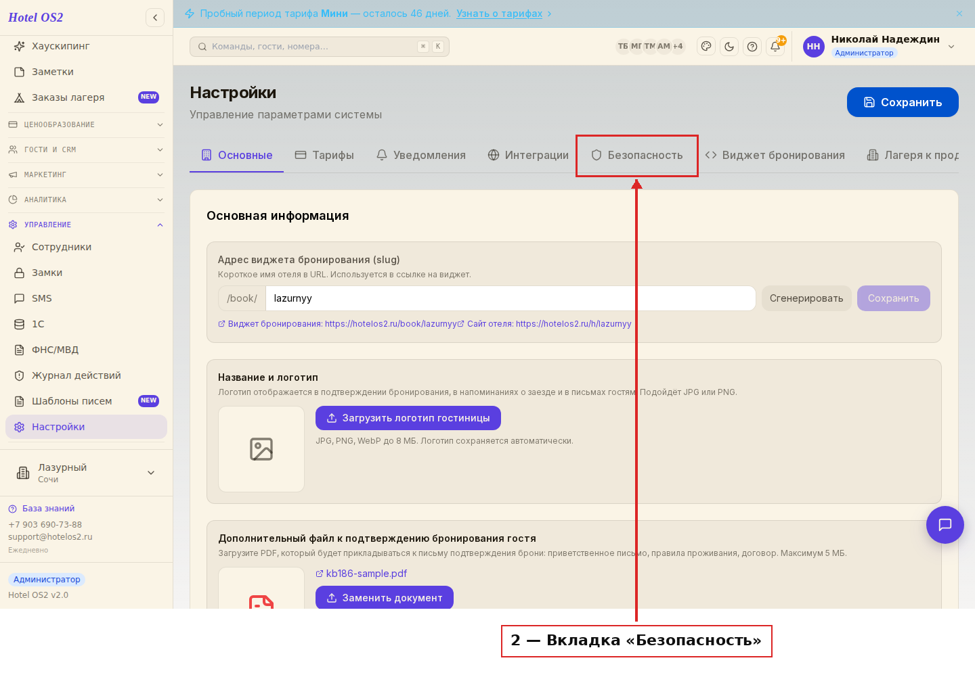Open the База знаний link
The width and height of the screenshot is (975, 673).
(41, 509)
